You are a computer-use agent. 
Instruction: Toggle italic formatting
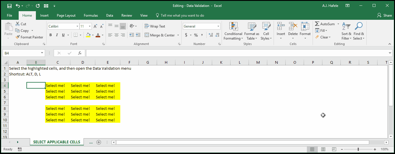[x=57, y=35]
